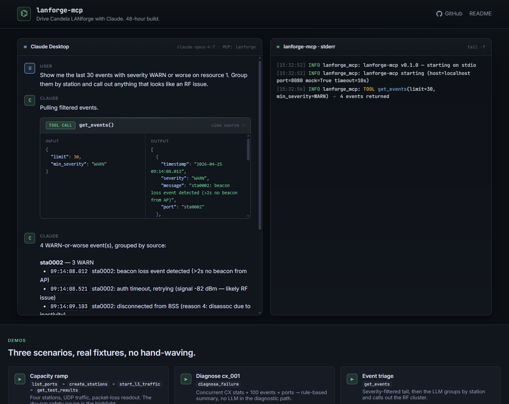This screenshot has height=404, width=509.
Task: Click the TOOL CALL badge
Action: point(60,125)
